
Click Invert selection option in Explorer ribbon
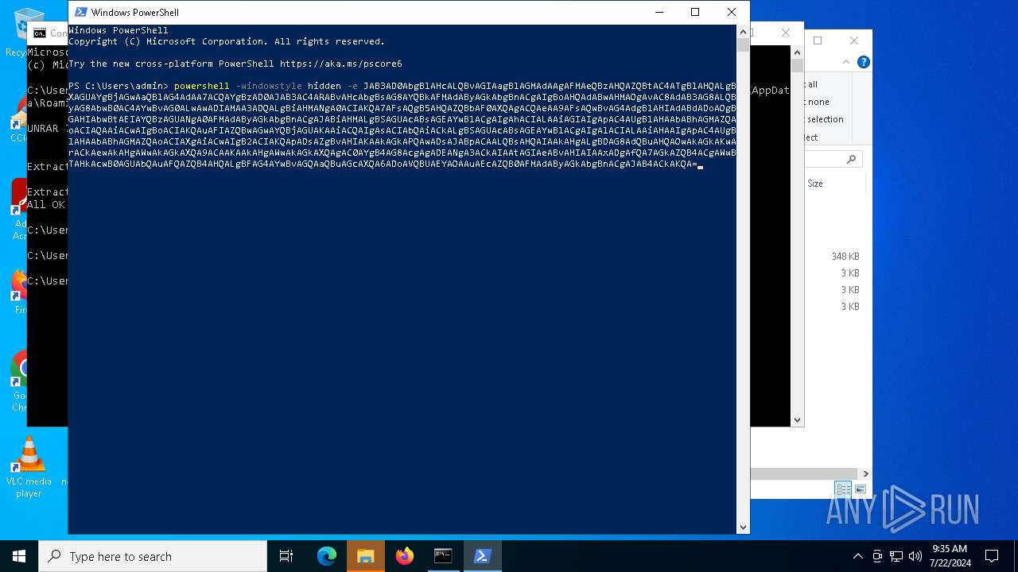click(825, 119)
